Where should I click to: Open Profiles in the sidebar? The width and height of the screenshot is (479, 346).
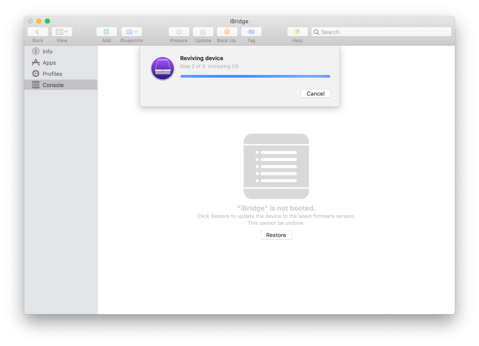click(52, 74)
